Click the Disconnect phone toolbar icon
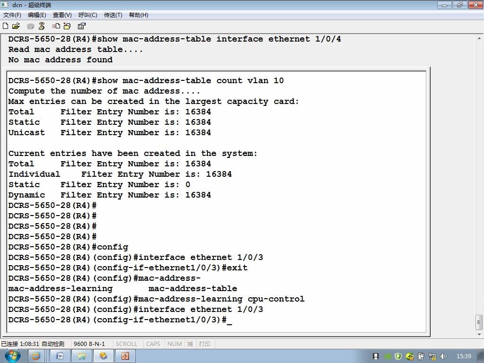484x363 pixels. click(42, 26)
